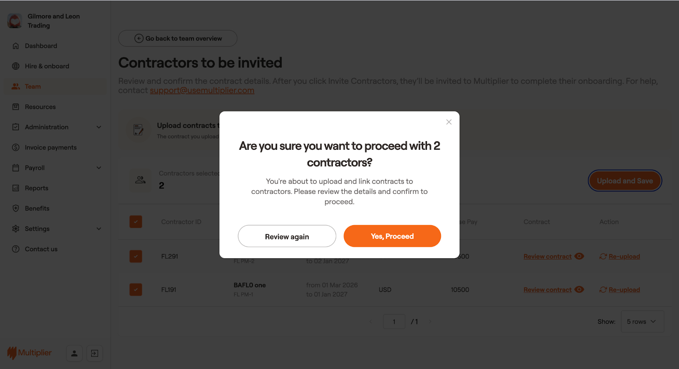Click the company avatar for Gilmore and Leon
The height and width of the screenshot is (369, 679).
[x=15, y=21]
